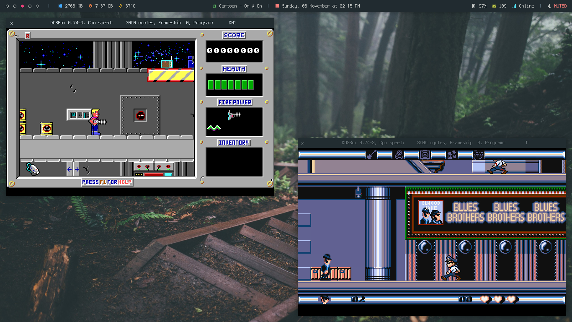Click the Online network status
This screenshot has height=322, width=572.
click(523, 6)
